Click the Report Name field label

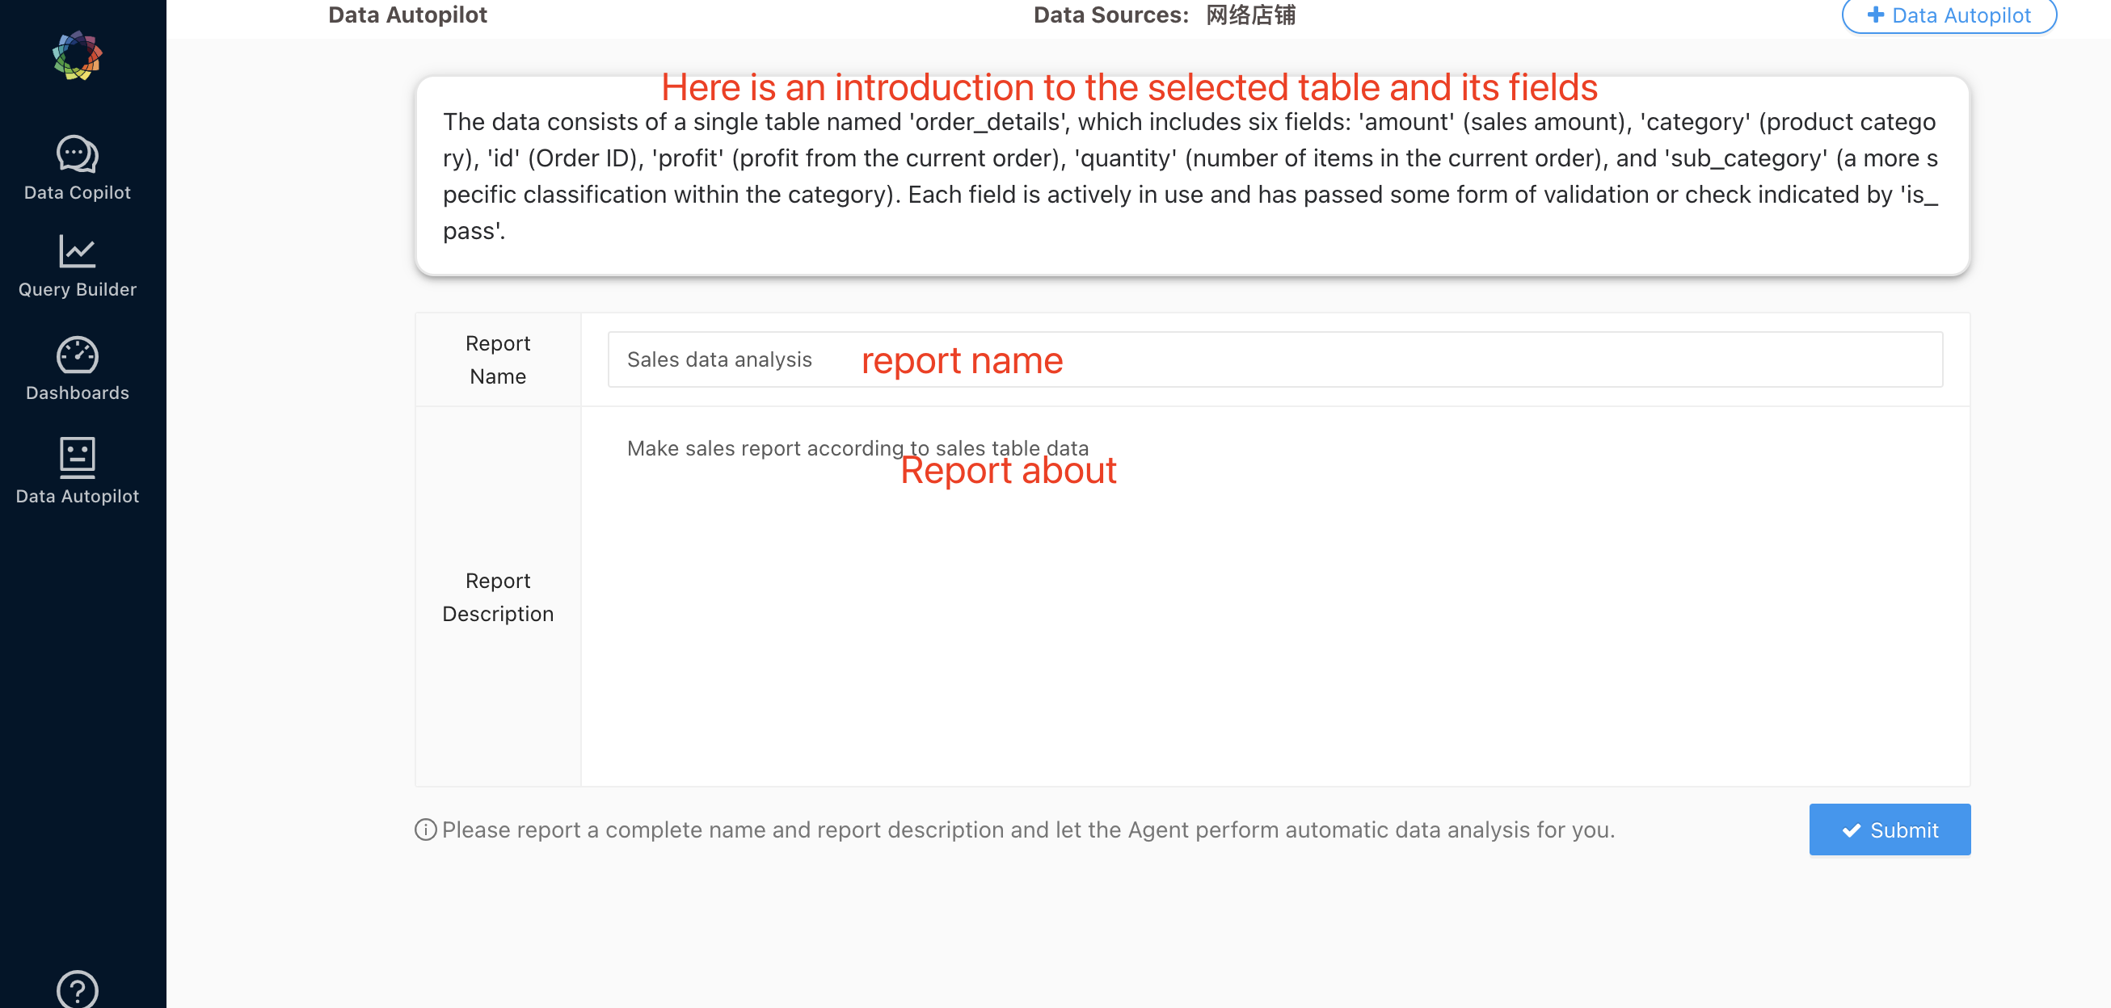(497, 359)
